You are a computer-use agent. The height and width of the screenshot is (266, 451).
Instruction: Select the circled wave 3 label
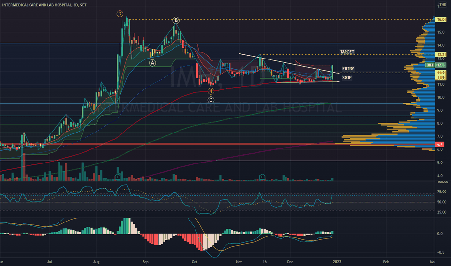(120, 14)
